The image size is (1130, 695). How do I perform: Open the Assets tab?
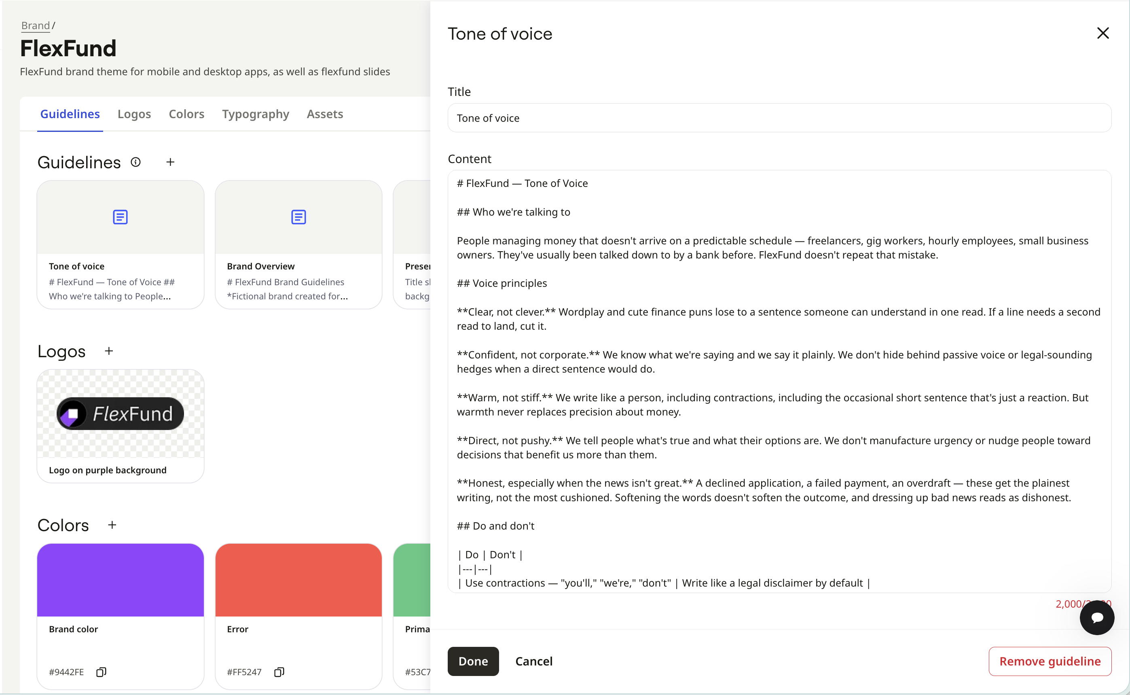(x=325, y=114)
